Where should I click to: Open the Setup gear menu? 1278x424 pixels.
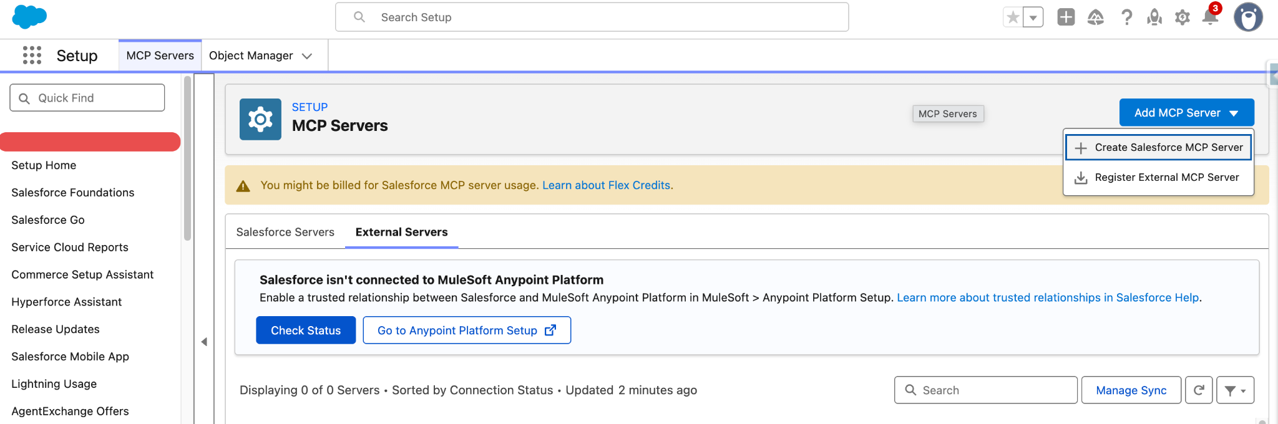point(1183,17)
